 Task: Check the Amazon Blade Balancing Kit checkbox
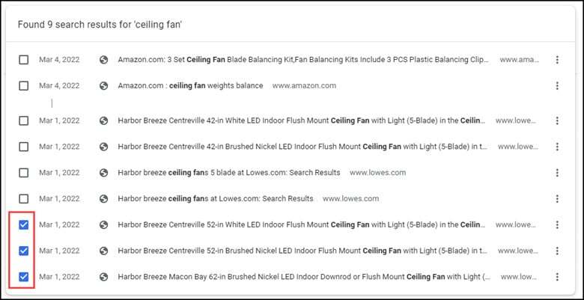coord(23,60)
